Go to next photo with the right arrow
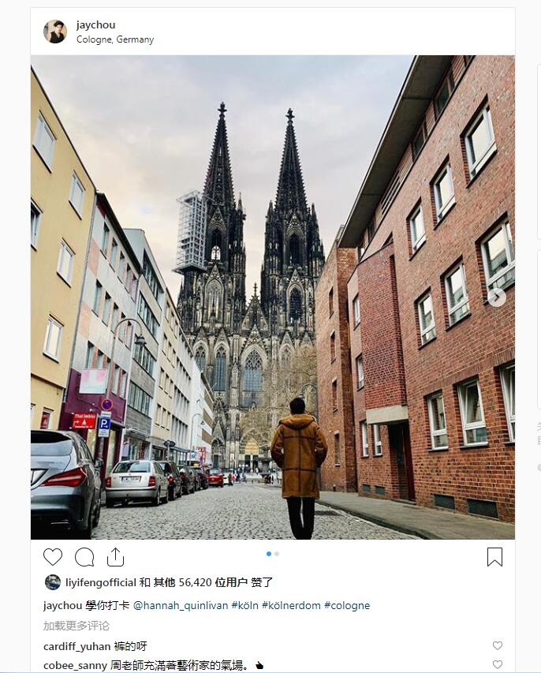This screenshot has height=673, width=541. coord(497,297)
